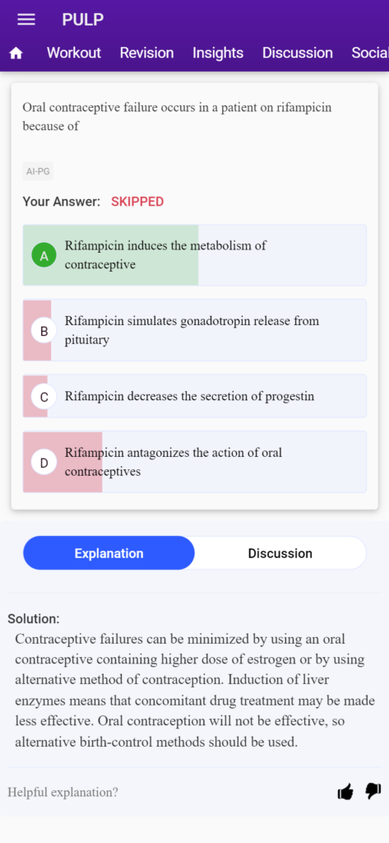Viewport: 389px width, 843px height.
Task: Tap the thumbs down icon
Action: (x=373, y=791)
